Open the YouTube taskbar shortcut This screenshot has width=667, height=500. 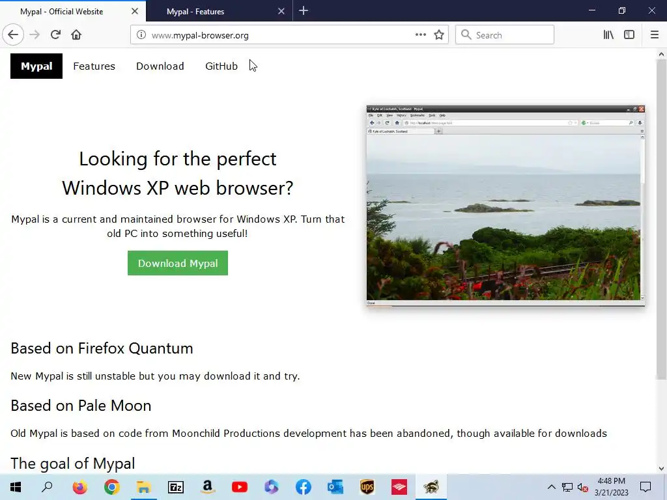point(240,487)
